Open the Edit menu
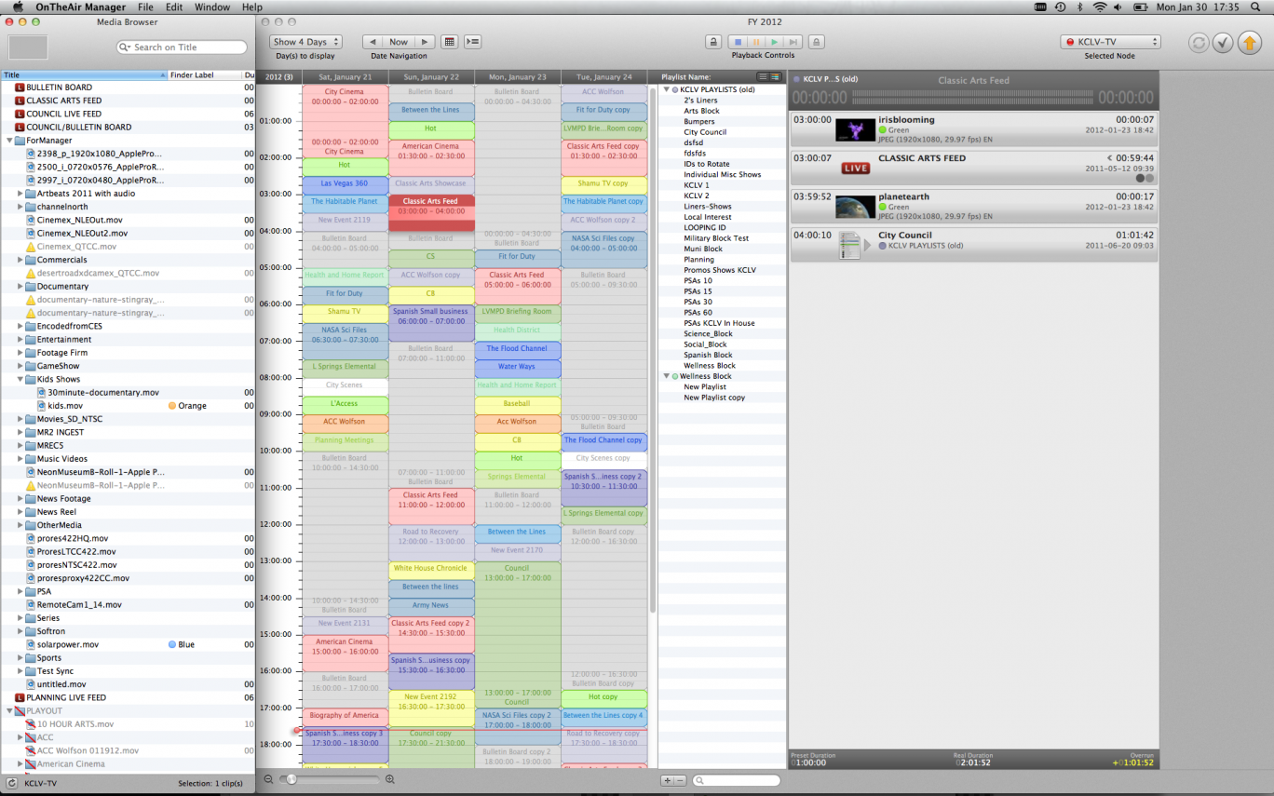1274x796 pixels. [x=174, y=7]
